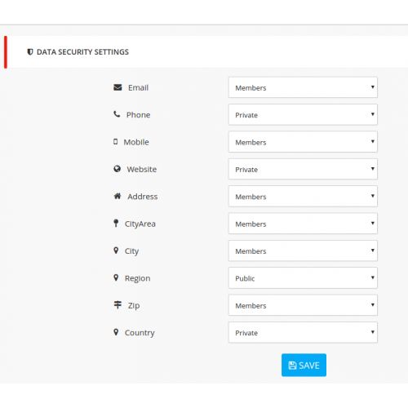Click the globe icon next to Website
The width and height of the screenshot is (408, 408).
point(117,169)
